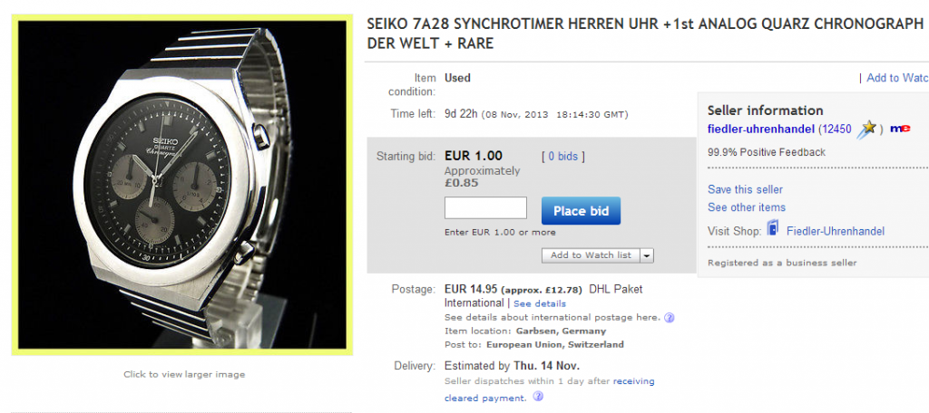929x413 pixels.
Task: Click the shop door icon beside Fiedler-Uhrenhandel
Action: click(773, 229)
